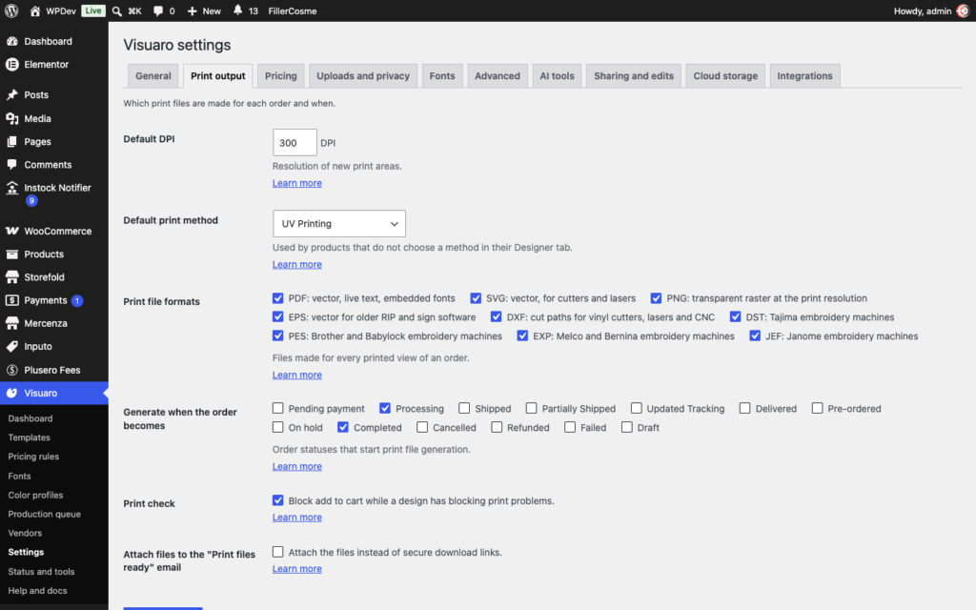Image resolution: width=976 pixels, height=610 pixels.
Task: Open the search magnifier in admin bar
Action: [116, 10]
